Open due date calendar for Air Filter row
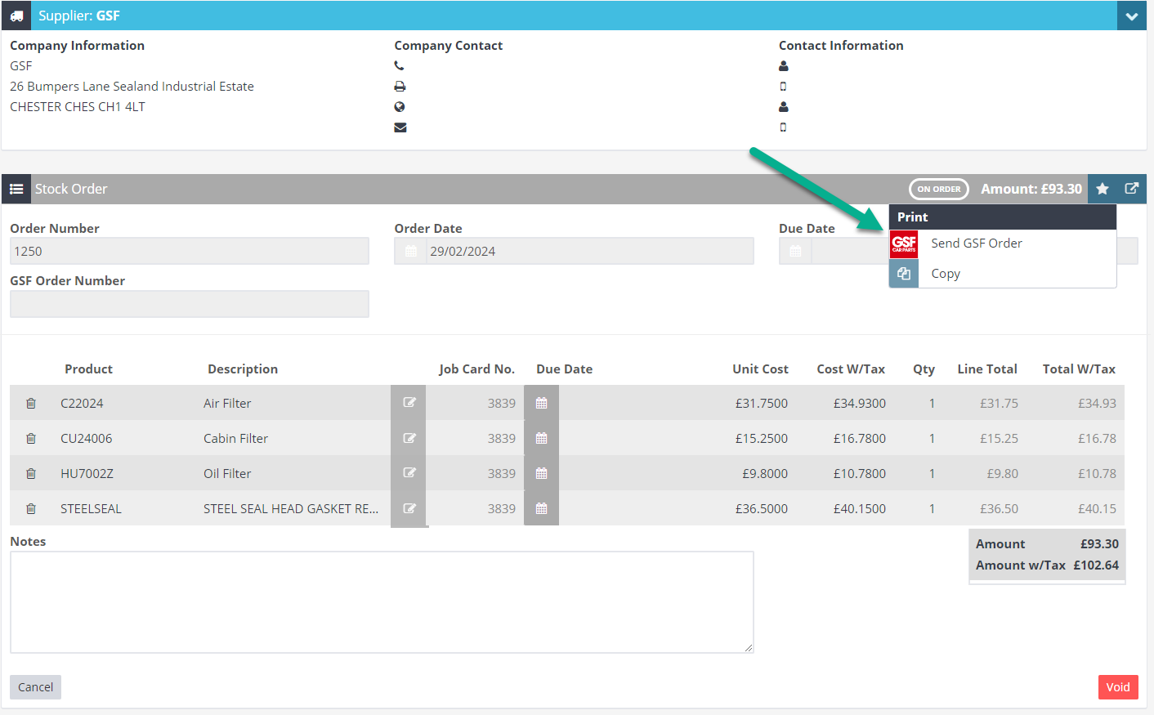1154x715 pixels. click(541, 403)
